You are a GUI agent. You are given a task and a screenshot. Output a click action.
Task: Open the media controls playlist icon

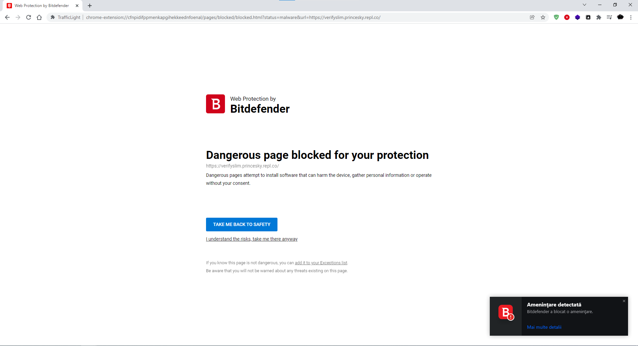(x=609, y=17)
